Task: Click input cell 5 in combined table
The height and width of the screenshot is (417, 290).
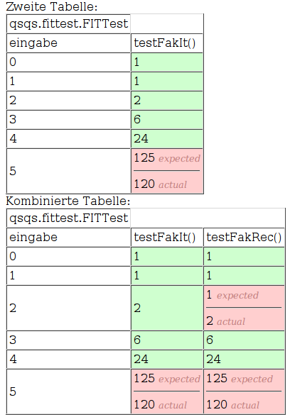Action: click(68, 391)
